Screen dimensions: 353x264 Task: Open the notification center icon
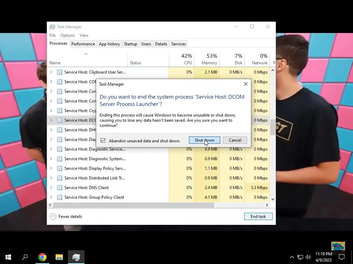[x=342, y=257]
